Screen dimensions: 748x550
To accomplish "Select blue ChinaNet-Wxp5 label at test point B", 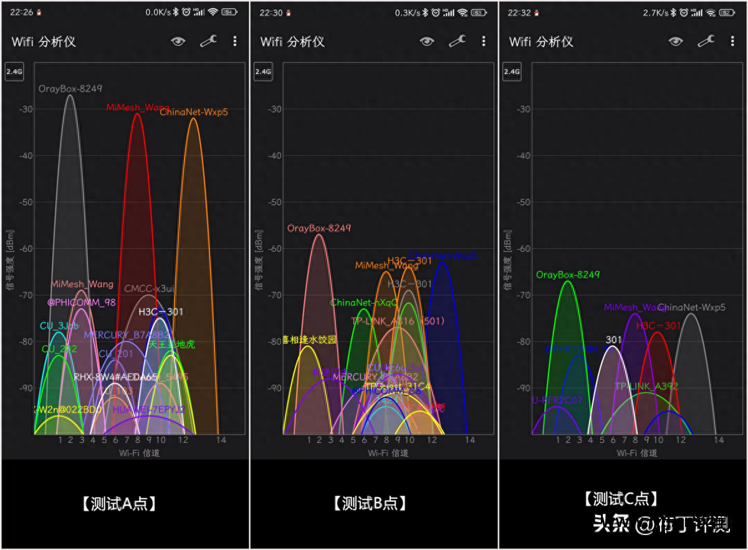I will (x=443, y=256).
